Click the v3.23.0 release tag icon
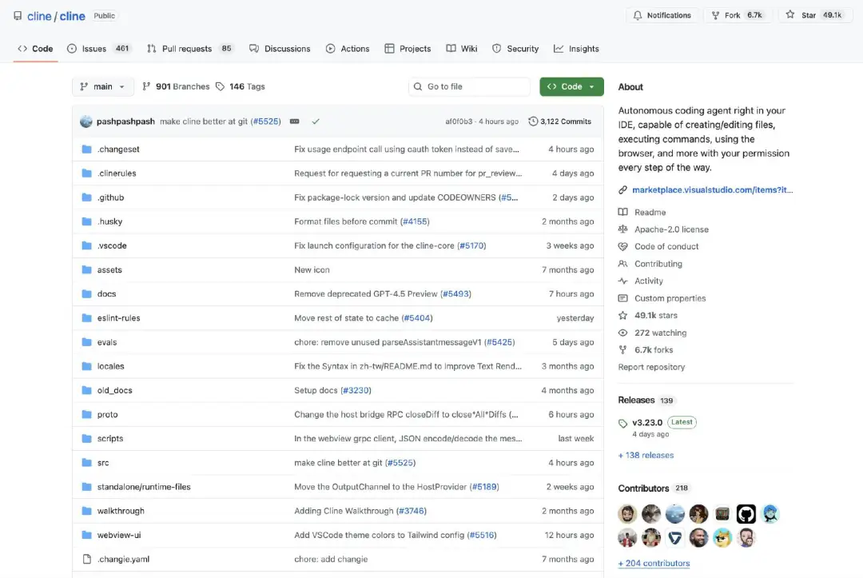The width and height of the screenshot is (863, 578). pyautogui.click(x=623, y=423)
